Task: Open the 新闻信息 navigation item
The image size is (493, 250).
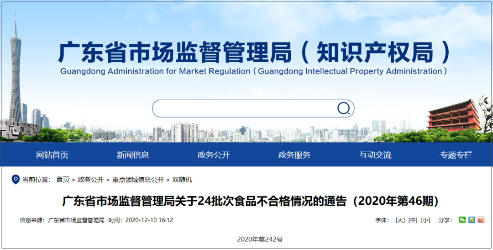Action: (133, 154)
